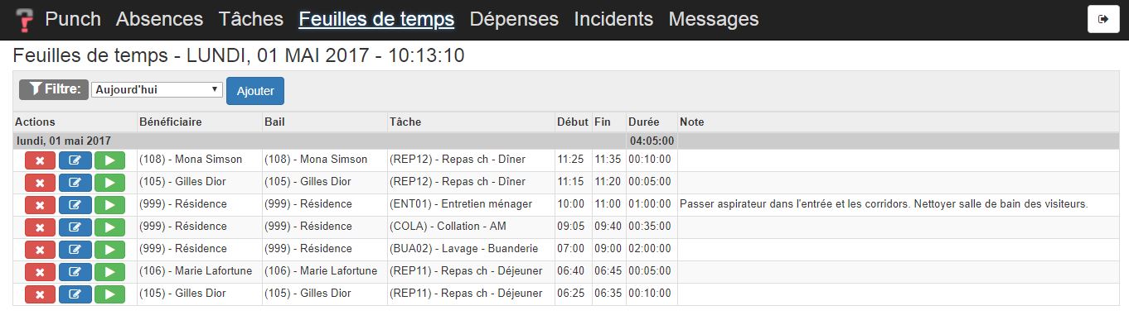Open Messages in the navigation bar

(713, 19)
